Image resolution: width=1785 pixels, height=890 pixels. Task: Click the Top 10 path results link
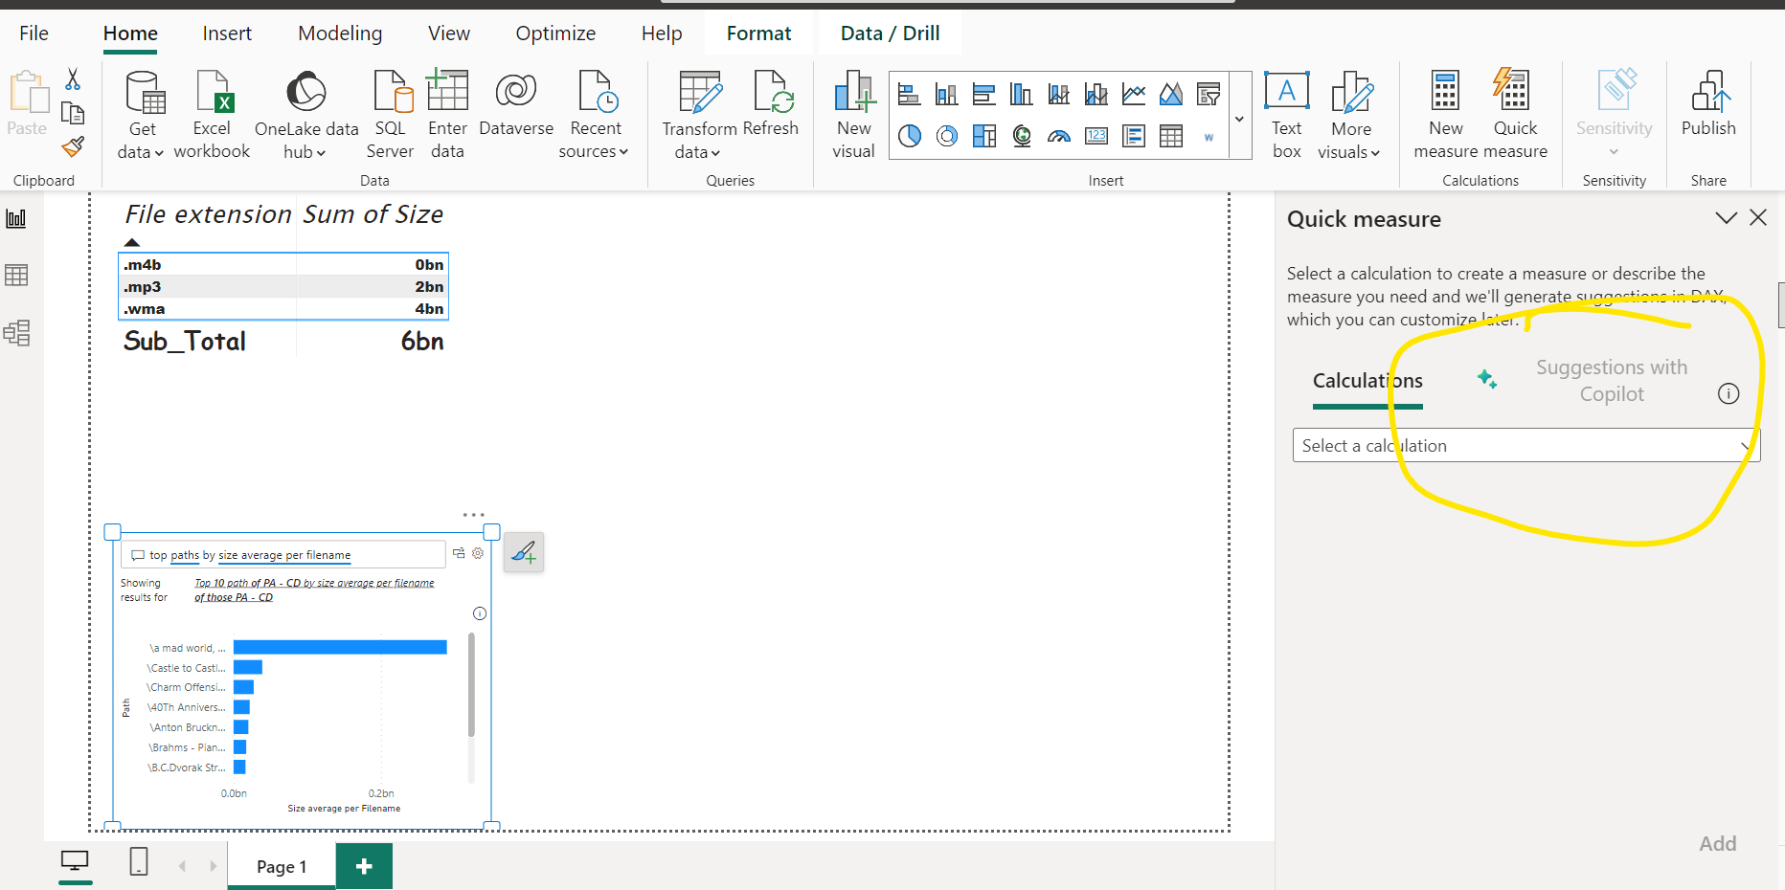coord(314,590)
